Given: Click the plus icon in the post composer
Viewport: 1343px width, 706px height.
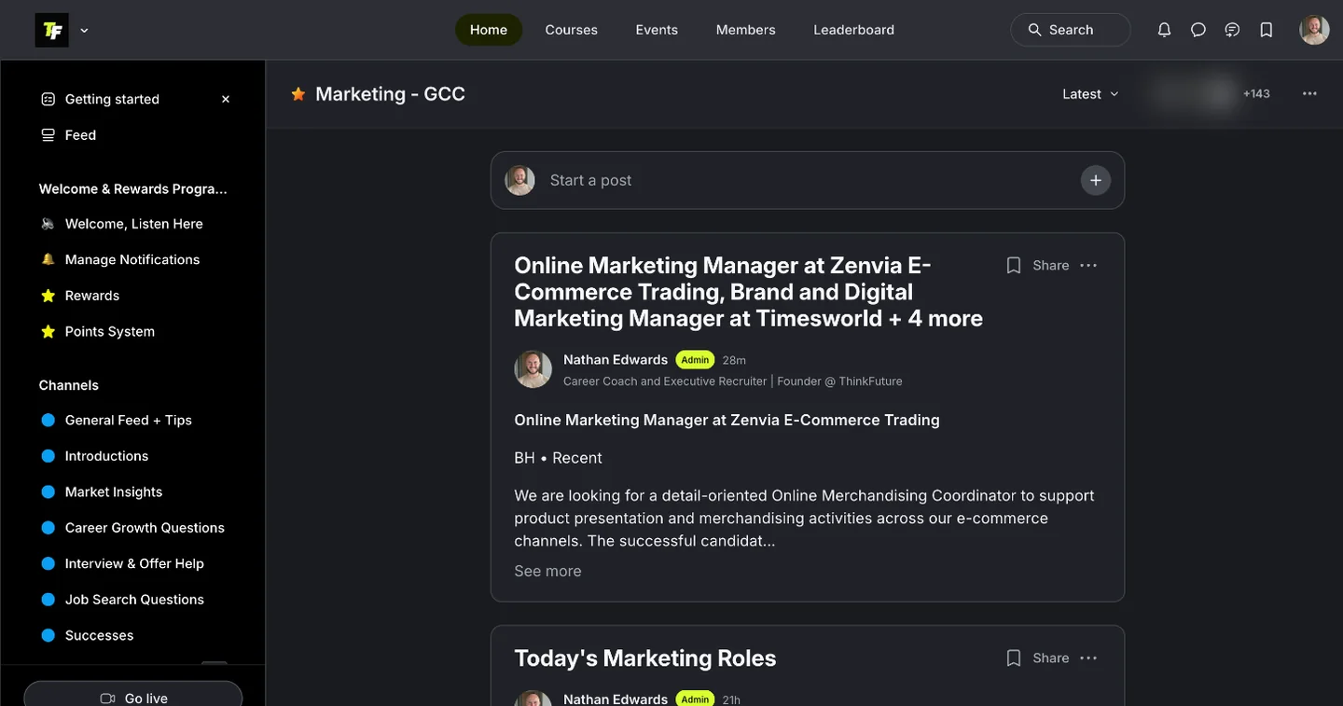Looking at the screenshot, I should pos(1096,180).
